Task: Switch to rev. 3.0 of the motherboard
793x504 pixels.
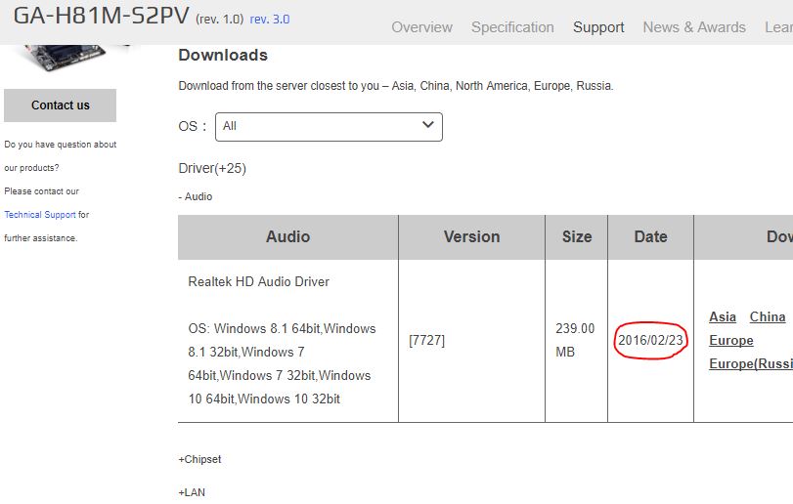Action: [270, 20]
